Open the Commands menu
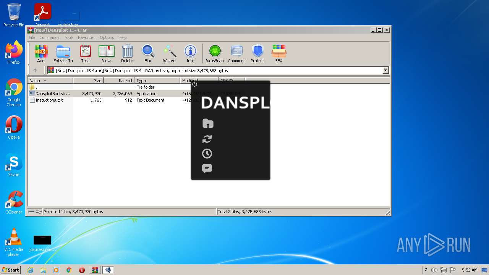Image resolution: width=489 pixels, height=275 pixels. click(x=49, y=37)
